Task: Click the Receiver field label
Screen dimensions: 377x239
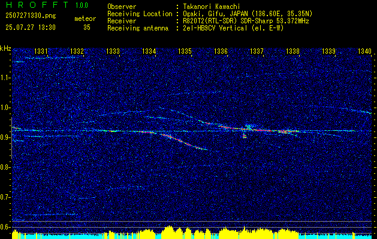Action: [122, 21]
